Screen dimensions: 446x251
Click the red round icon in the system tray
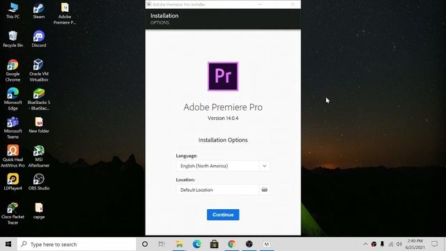(x=374, y=244)
